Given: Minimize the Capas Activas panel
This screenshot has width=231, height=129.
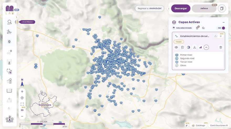Looking at the screenshot, I should coord(223,22).
